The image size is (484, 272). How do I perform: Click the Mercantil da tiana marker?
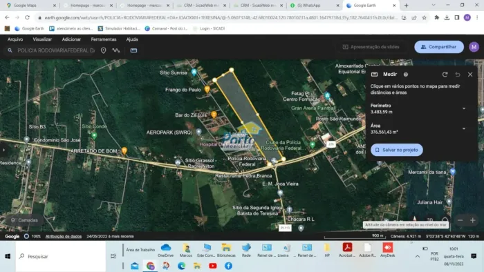[x=453, y=172]
